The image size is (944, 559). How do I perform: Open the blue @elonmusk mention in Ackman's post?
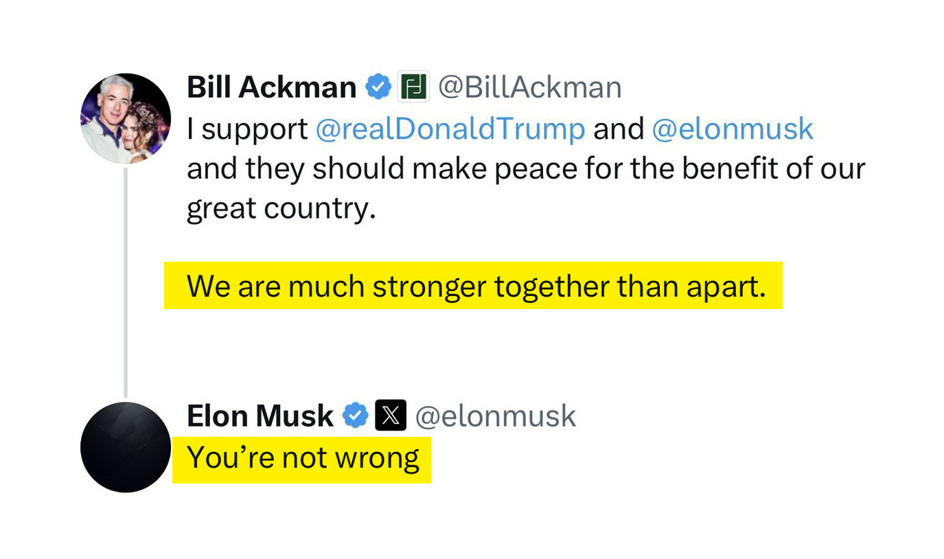[733, 128]
